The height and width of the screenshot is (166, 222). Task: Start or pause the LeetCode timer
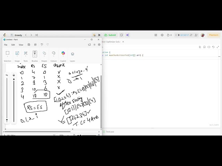tap(179, 35)
